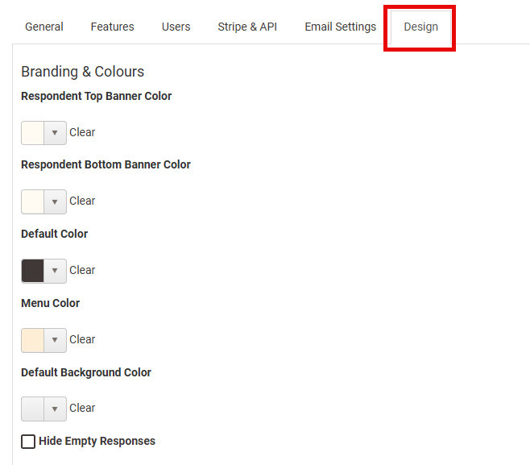The height and width of the screenshot is (465, 530).
Task: Open the Users tab
Action: [x=176, y=27]
